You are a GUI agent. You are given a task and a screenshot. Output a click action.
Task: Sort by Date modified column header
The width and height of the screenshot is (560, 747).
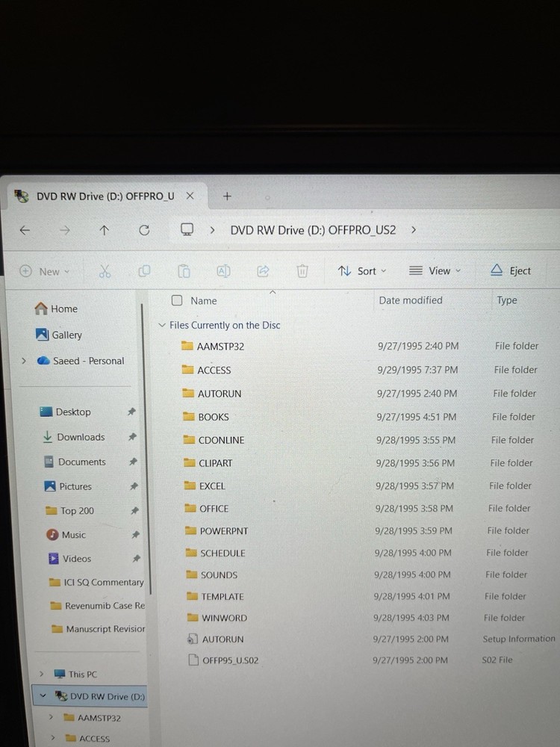[x=411, y=300]
